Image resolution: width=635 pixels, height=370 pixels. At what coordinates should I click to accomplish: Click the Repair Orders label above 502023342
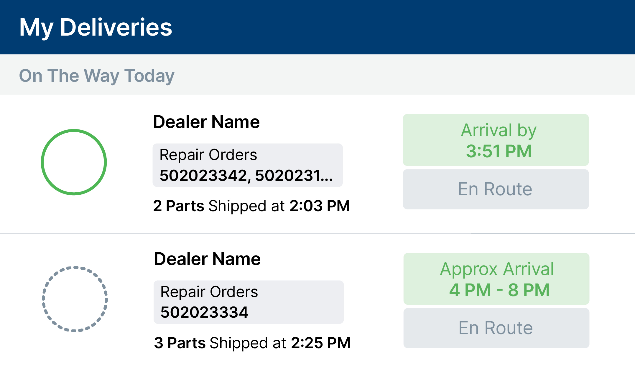tap(208, 155)
